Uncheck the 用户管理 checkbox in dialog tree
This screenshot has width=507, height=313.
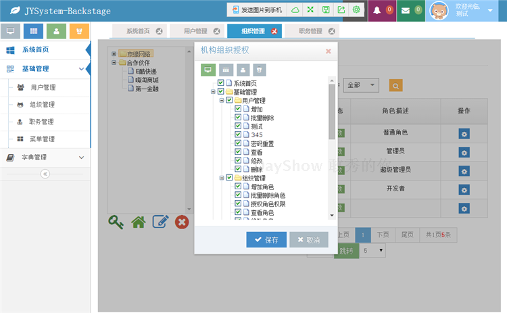coord(229,100)
